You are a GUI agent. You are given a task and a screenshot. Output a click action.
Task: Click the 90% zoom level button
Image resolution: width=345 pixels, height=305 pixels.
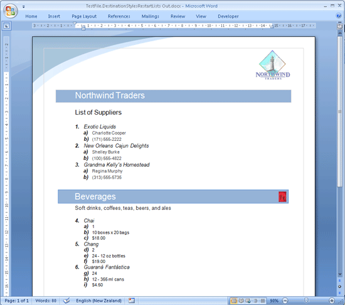tap(274, 301)
